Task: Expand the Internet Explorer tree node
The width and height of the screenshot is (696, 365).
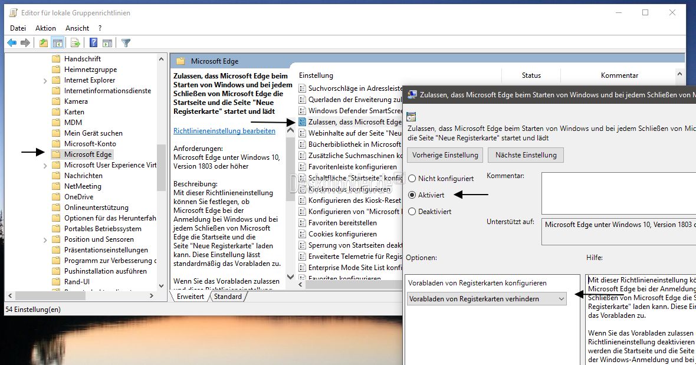Action: 45,80
